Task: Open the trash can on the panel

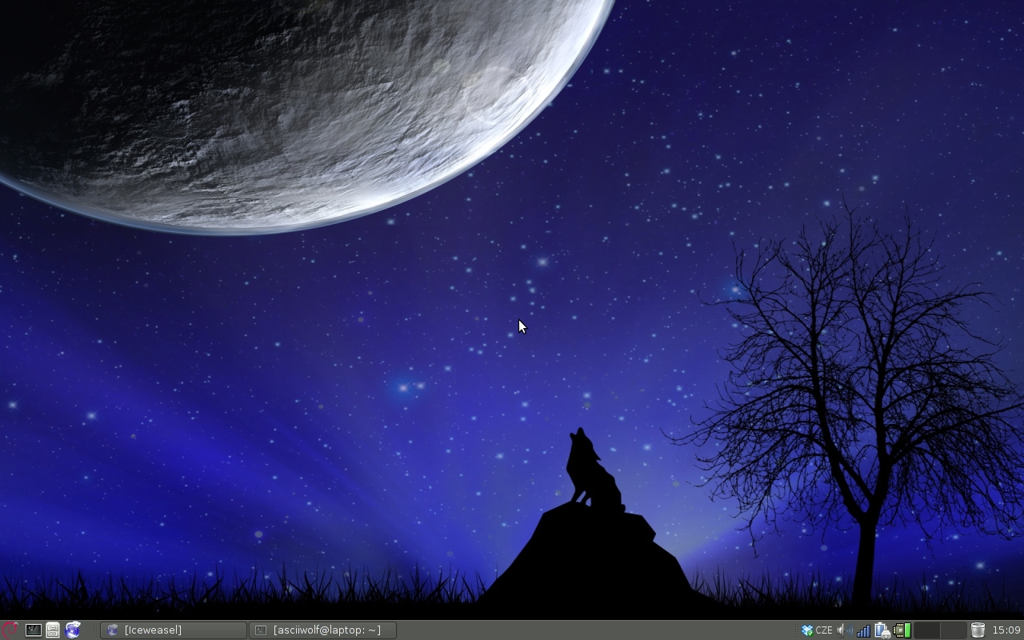Action: coord(978,630)
